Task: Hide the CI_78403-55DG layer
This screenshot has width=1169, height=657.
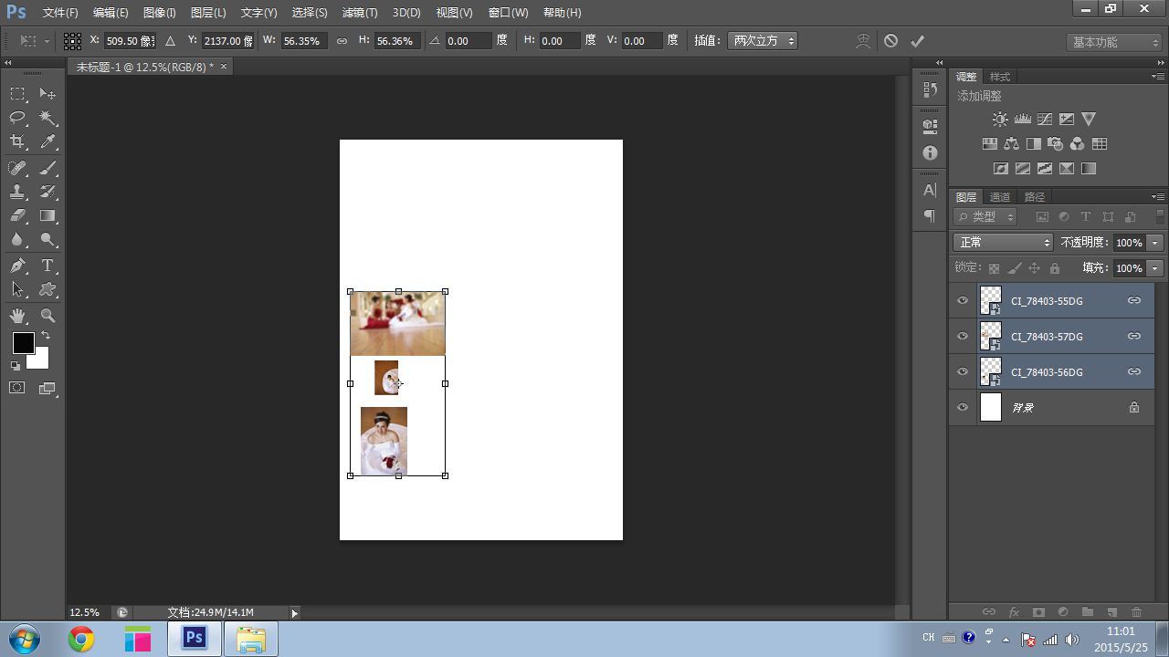Action: 963,300
